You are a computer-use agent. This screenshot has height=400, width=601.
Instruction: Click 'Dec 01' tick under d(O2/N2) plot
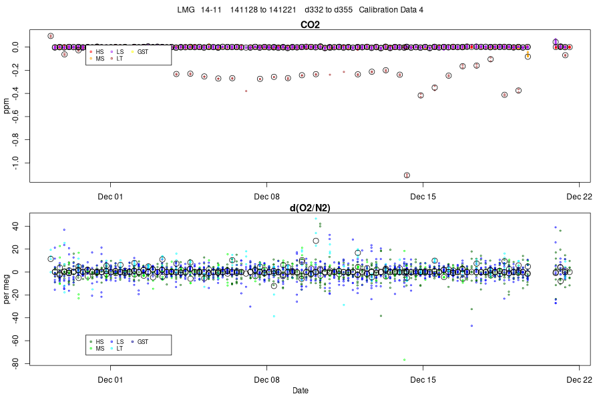(x=110, y=380)
